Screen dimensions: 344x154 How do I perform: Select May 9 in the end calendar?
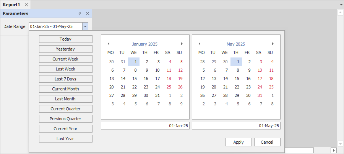click(249, 70)
